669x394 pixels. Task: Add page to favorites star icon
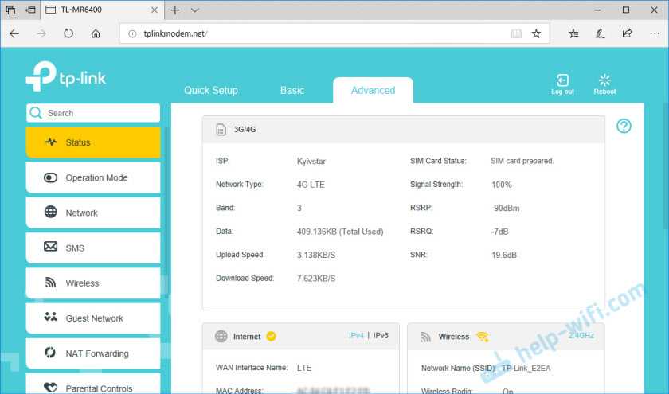pyautogui.click(x=536, y=33)
